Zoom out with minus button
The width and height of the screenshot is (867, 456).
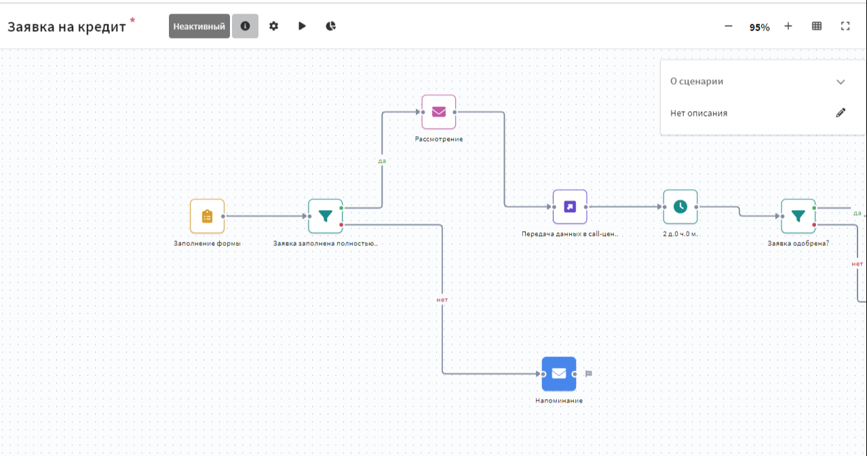[x=729, y=26]
